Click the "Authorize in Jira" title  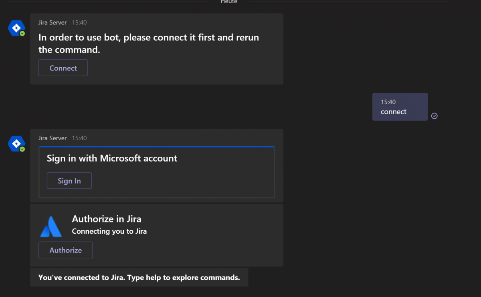click(x=107, y=219)
